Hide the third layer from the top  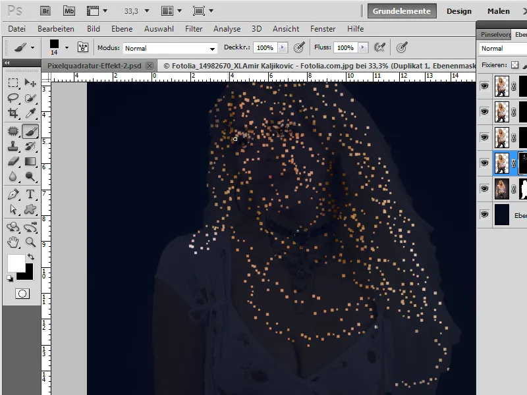point(484,138)
